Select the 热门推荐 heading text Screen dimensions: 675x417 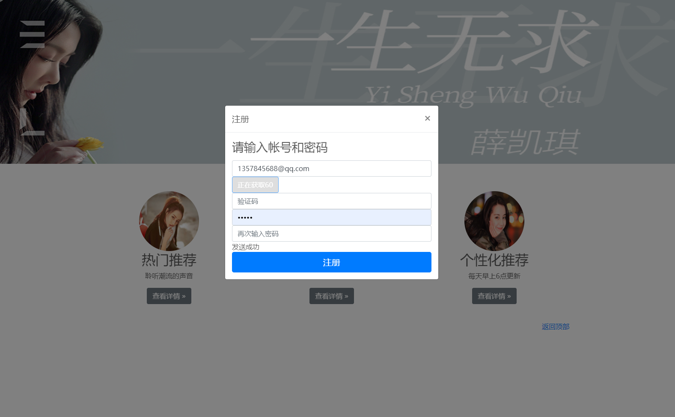[169, 260]
